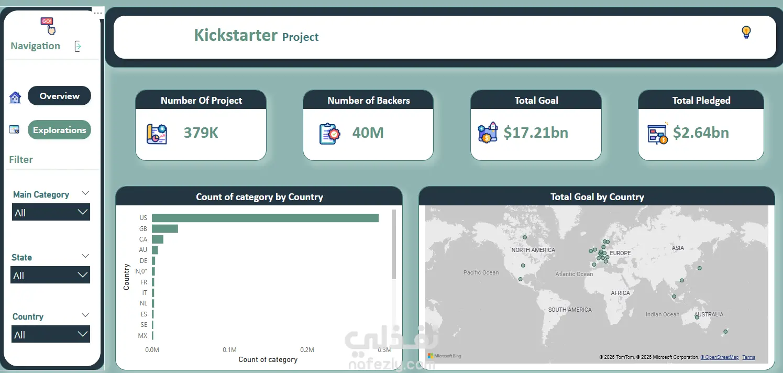Select the US bar in the chart
The image size is (783, 373).
[x=265, y=218]
